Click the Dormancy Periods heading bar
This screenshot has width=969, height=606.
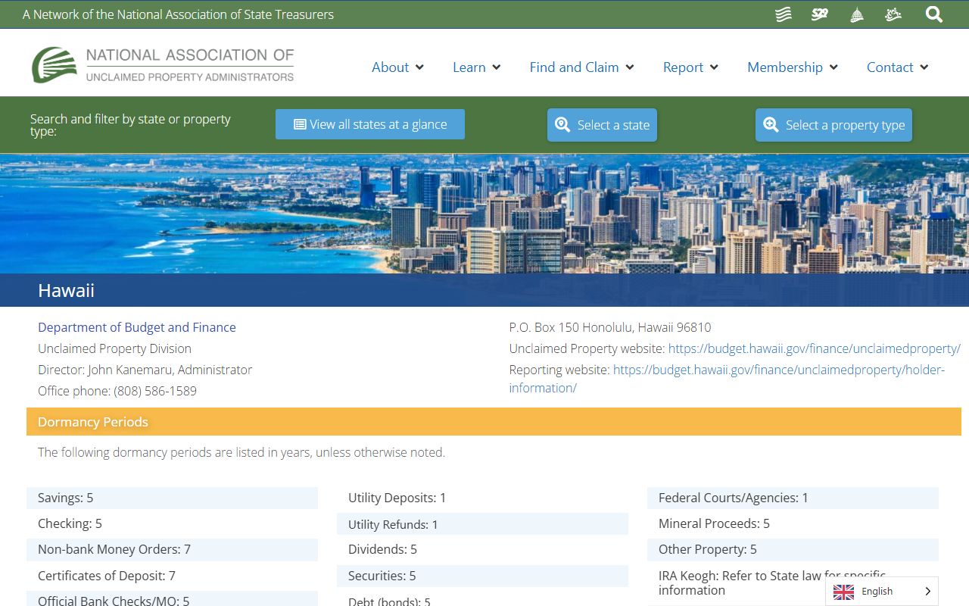coord(494,422)
